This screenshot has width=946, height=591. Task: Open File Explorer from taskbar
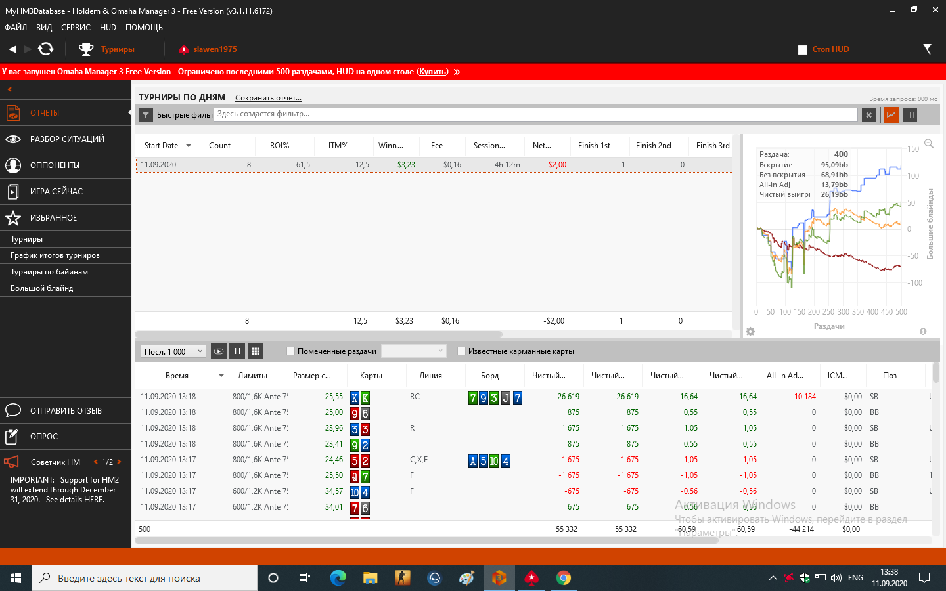coord(371,578)
